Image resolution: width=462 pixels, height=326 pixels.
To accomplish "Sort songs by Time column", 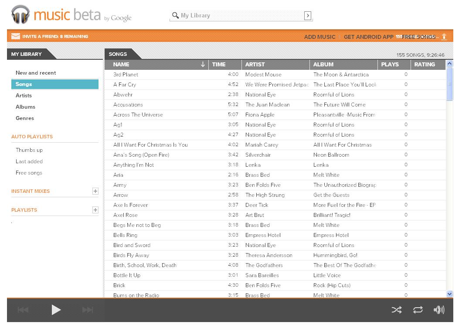I will [225, 64].
